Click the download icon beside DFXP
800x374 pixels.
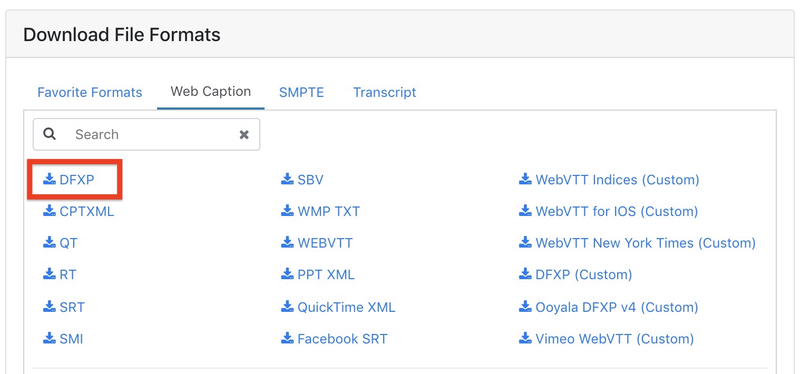[50, 180]
